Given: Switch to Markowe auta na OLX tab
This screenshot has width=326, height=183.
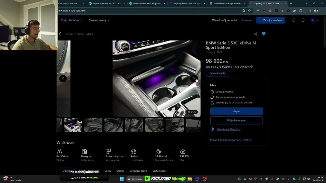Looking at the screenshot, I should point(147,4).
